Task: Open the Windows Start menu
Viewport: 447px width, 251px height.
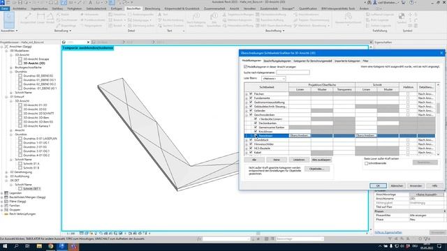Action: pos(5,246)
